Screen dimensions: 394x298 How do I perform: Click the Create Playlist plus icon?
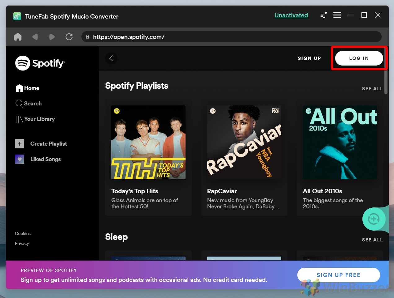[x=20, y=144]
